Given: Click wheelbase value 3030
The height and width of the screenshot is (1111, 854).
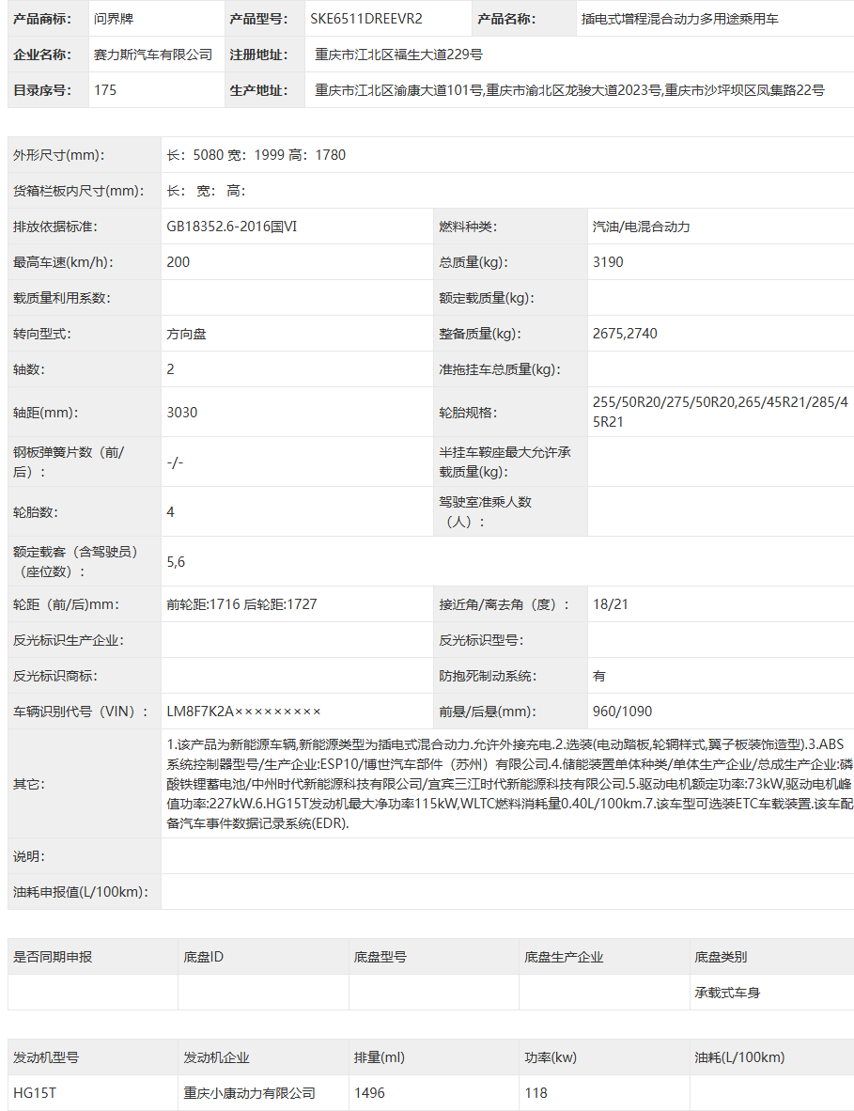Looking at the screenshot, I should point(182,413).
